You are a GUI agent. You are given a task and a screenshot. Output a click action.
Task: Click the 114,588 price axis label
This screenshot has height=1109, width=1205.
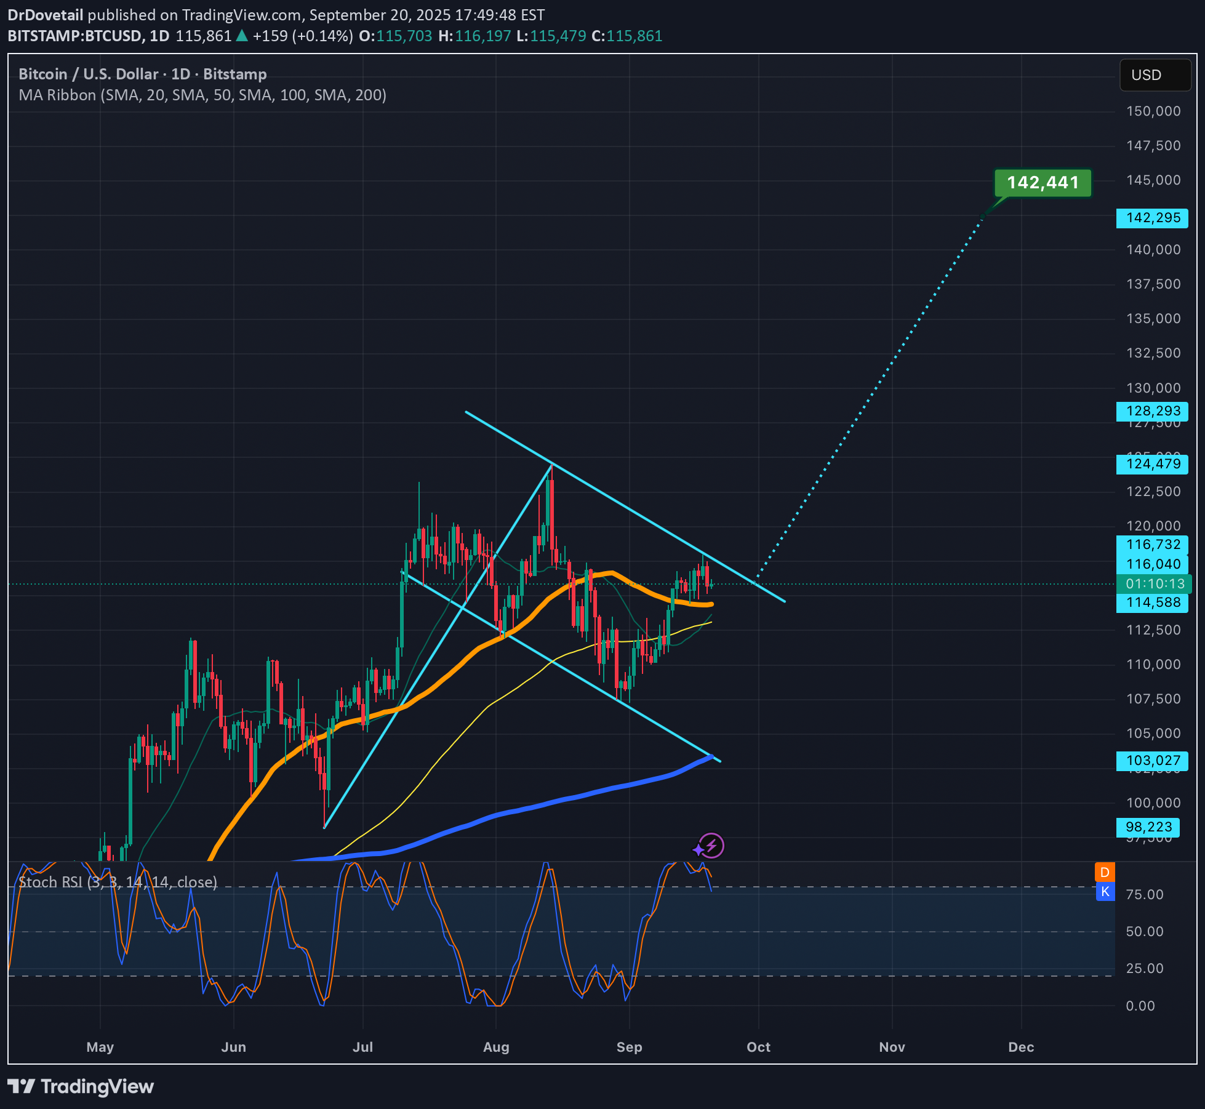1152,603
